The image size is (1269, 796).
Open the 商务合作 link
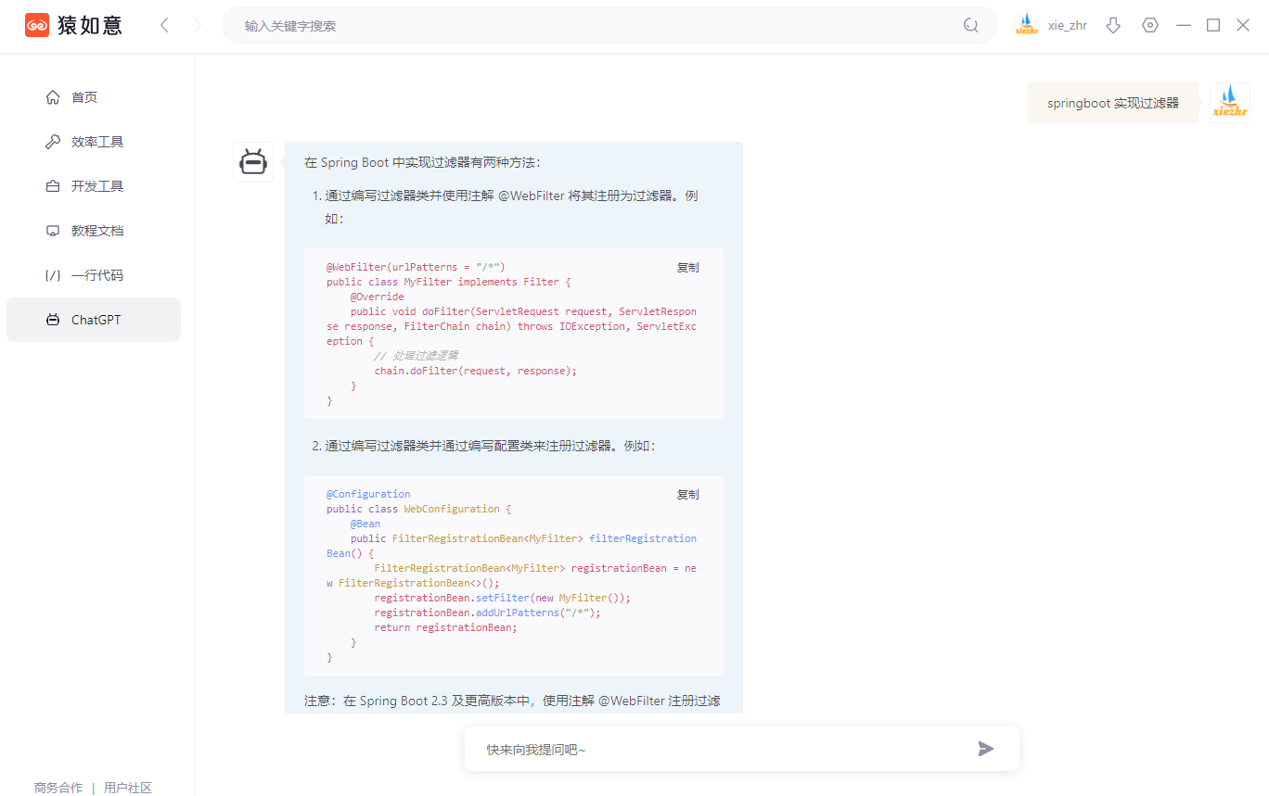58,788
